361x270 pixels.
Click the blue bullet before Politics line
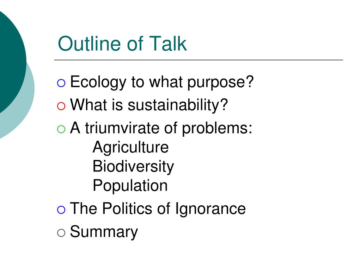pyautogui.click(x=61, y=210)
